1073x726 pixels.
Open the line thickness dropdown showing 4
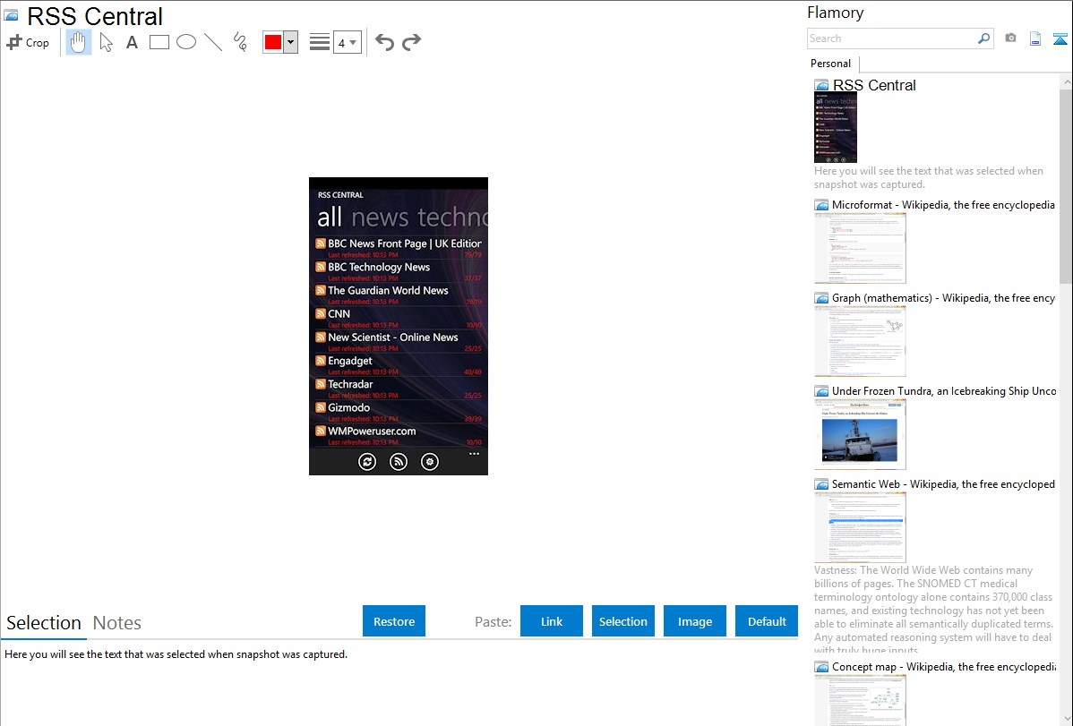[348, 42]
